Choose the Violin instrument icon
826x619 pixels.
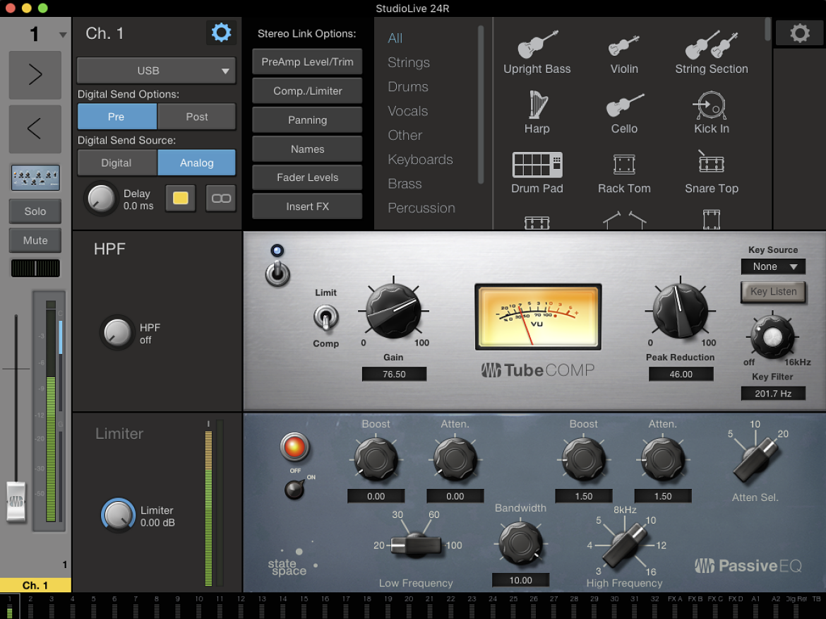pyautogui.click(x=624, y=52)
